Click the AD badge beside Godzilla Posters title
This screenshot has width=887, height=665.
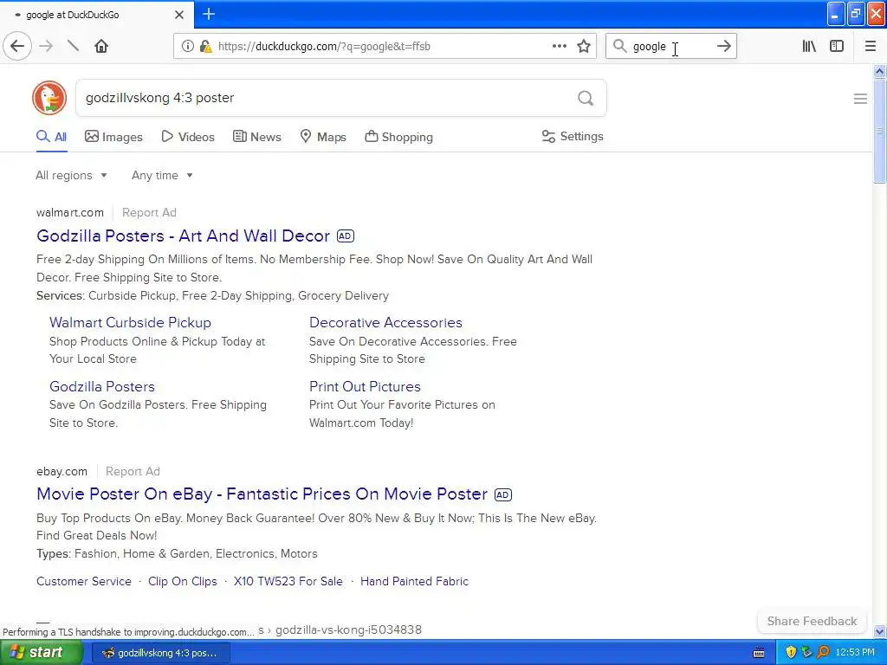(346, 236)
